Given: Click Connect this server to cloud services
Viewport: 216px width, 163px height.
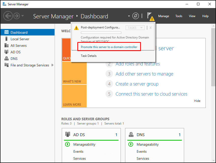Looking at the screenshot, I should click(151, 94).
